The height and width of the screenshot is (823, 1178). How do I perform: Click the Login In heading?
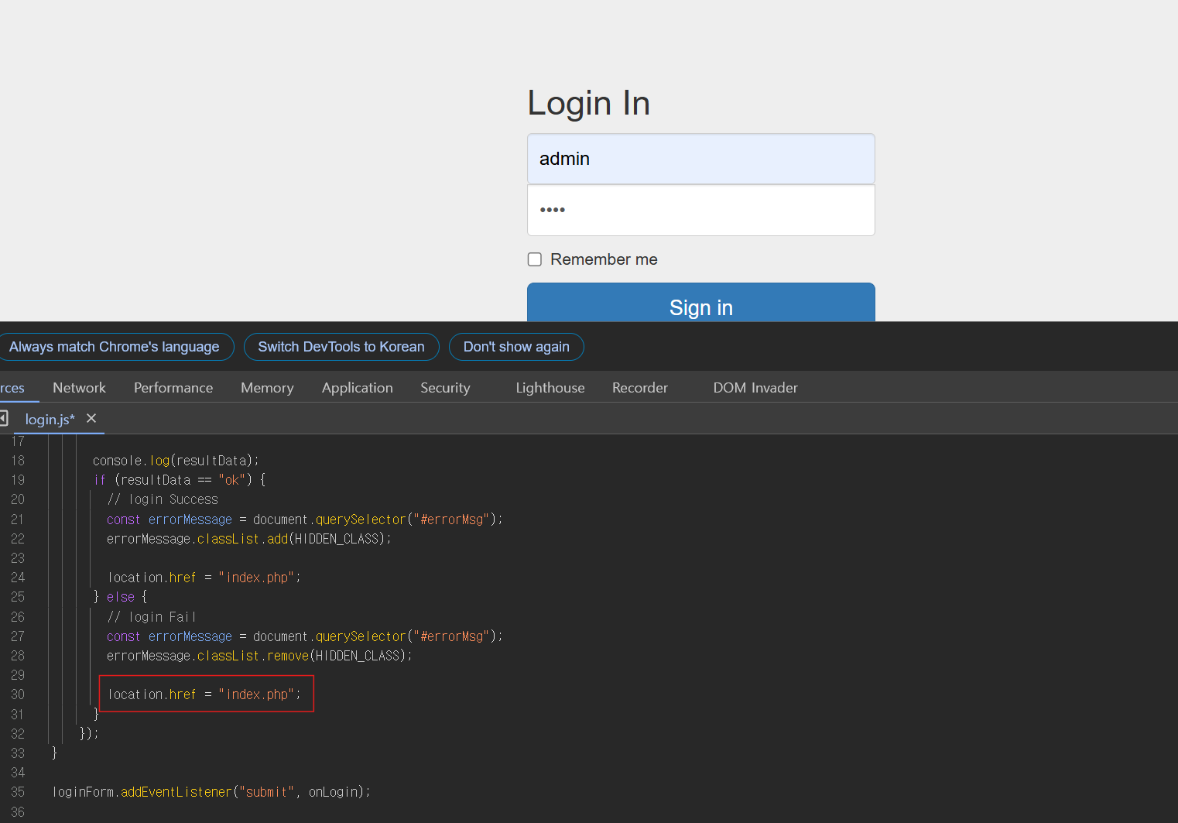point(589,103)
